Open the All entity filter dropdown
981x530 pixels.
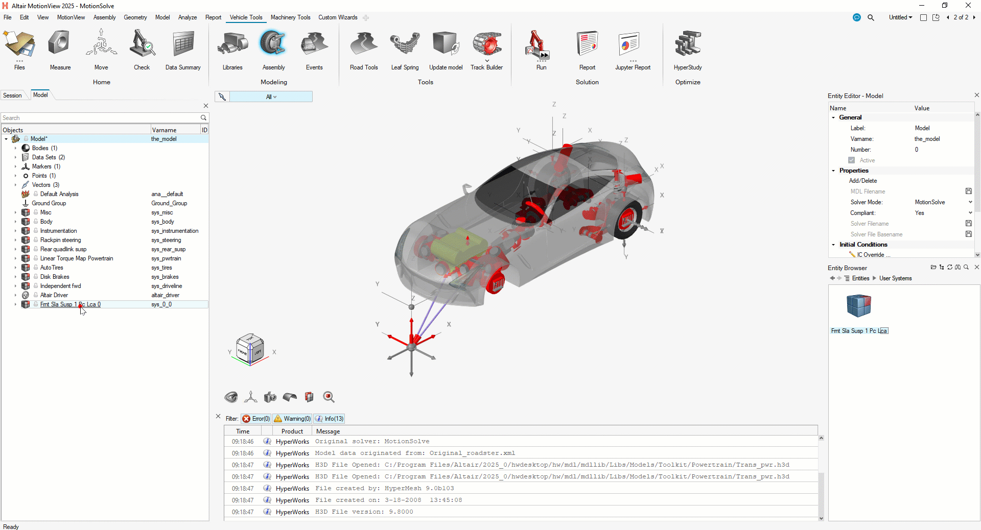[x=271, y=97]
